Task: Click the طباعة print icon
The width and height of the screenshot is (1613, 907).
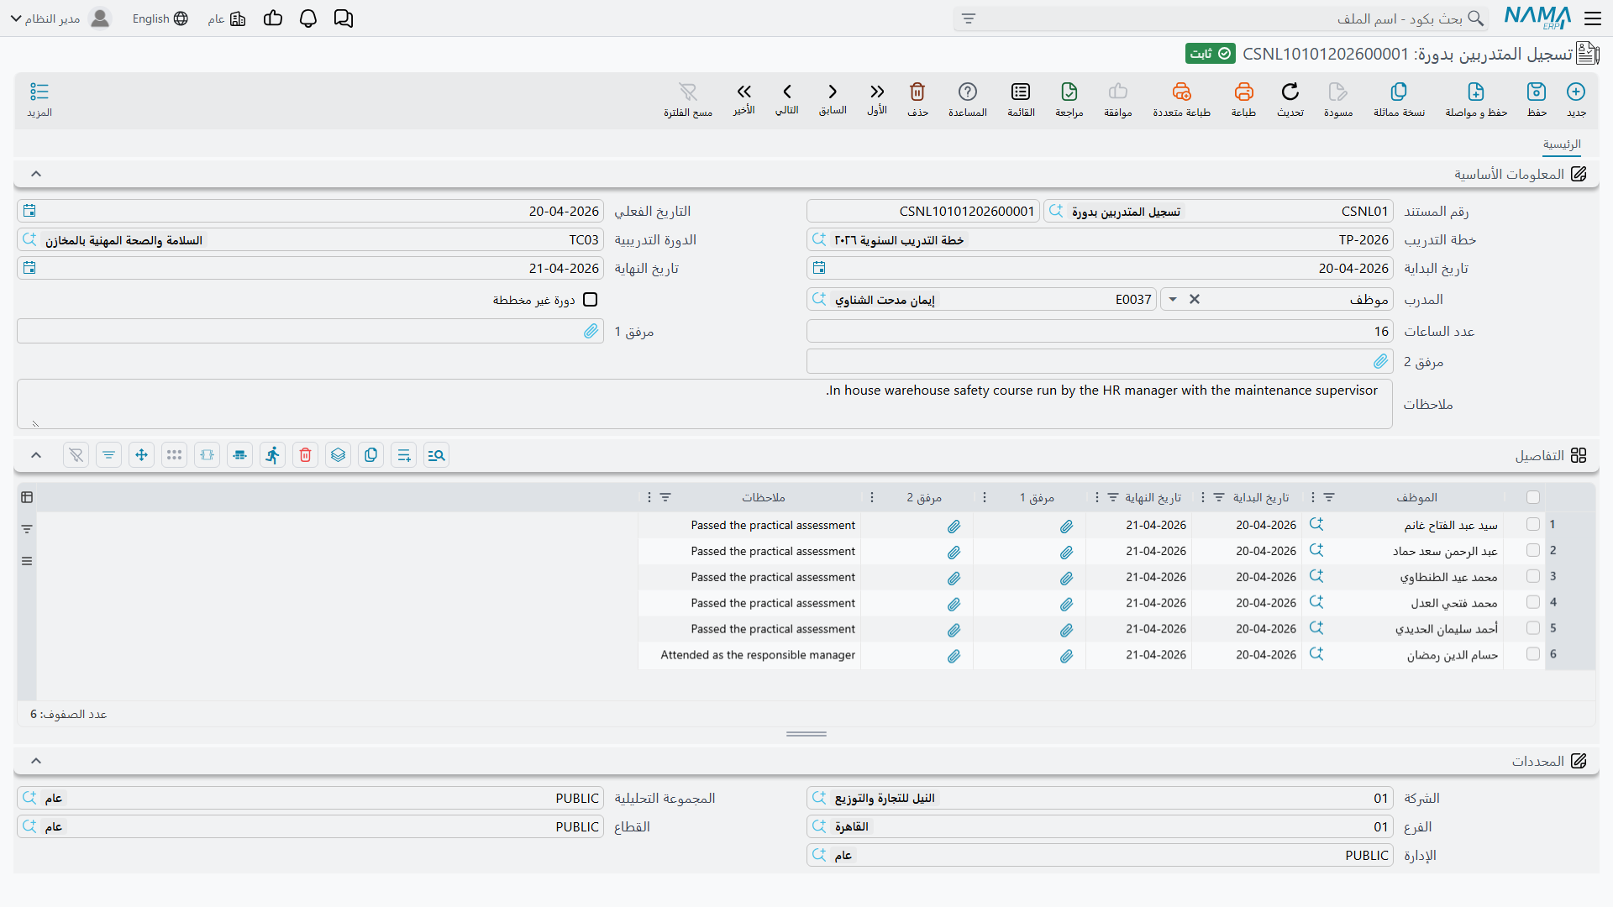Action: [x=1243, y=92]
